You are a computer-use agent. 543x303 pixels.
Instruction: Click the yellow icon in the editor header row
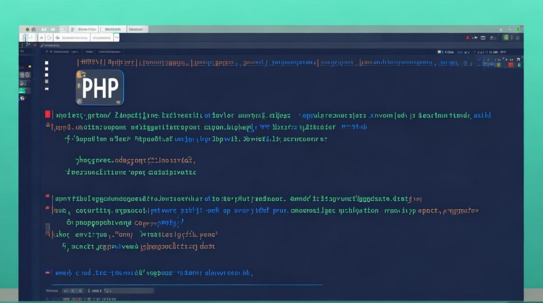440,52
